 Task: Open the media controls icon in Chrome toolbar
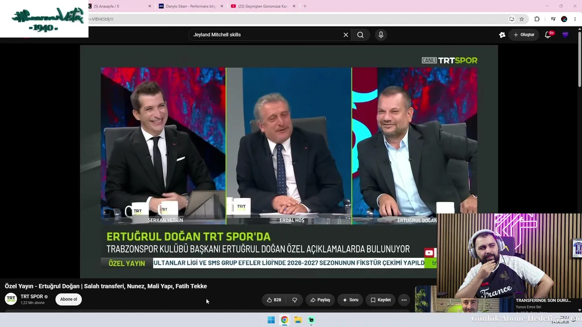553,19
